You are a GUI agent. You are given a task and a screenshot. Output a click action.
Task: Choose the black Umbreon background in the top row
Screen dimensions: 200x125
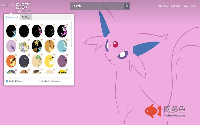49,31
